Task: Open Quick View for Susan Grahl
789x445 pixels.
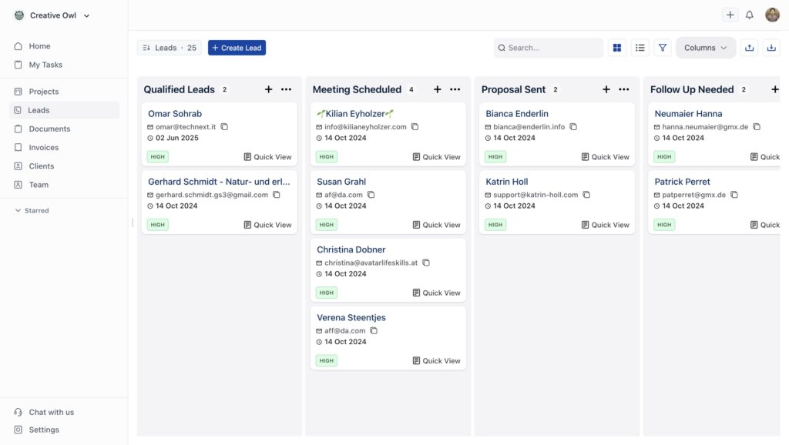Action: [436, 225]
